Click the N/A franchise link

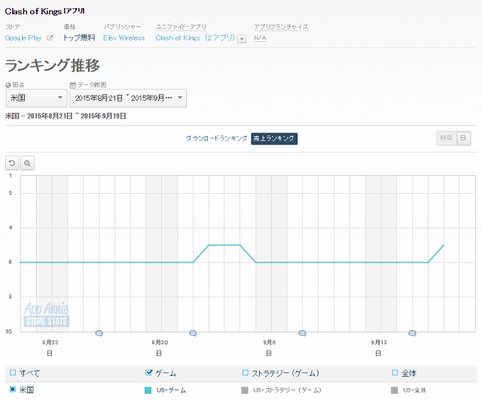tap(260, 38)
